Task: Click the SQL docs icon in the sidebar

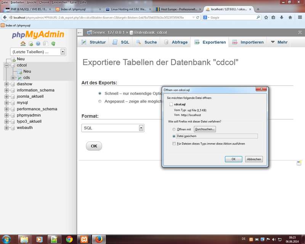Action: click(45, 43)
